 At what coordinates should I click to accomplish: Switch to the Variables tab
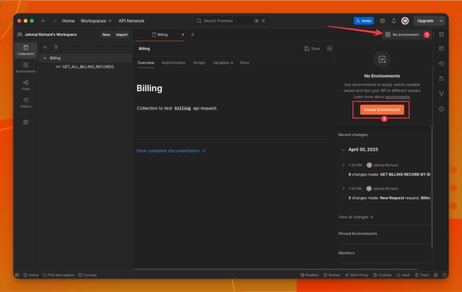[222, 63]
